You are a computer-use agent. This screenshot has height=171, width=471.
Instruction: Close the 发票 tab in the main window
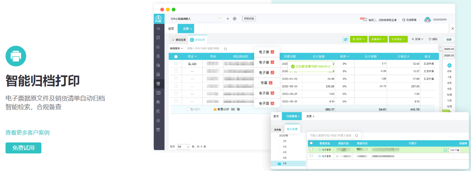tap(191, 29)
